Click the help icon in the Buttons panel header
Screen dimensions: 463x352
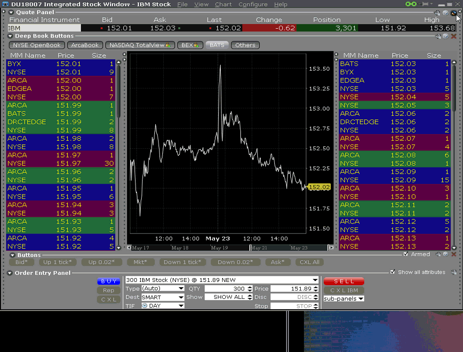coord(446,254)
